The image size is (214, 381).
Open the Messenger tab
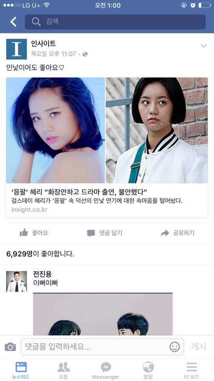point(106,371)
